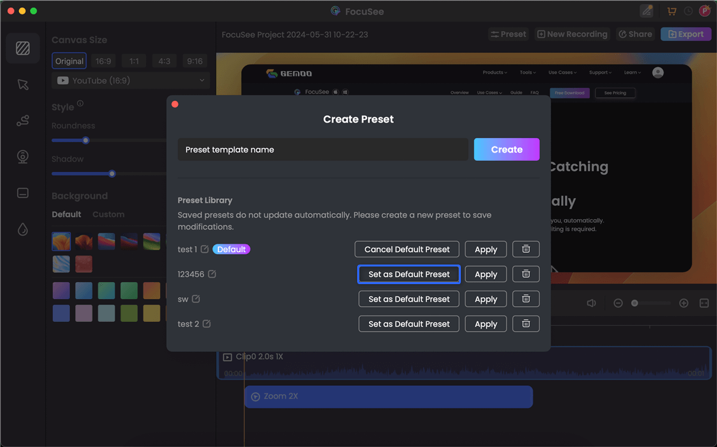Click the edit icon next to test 2
The width and height of the screenshot is (717, 447).
click(207, 324)
